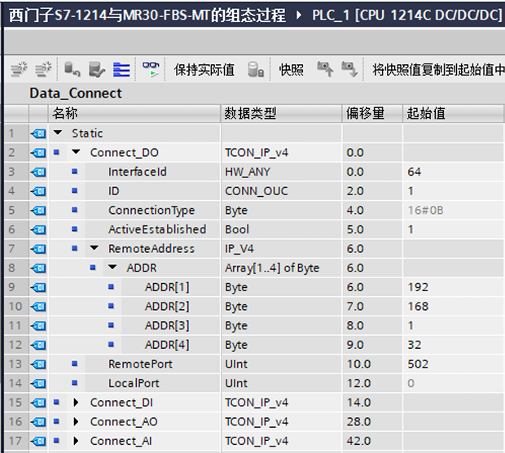The height and width of the screenshot is (453, 505).
Task: Click the 快照 button
Action: [x=291, y=69]
